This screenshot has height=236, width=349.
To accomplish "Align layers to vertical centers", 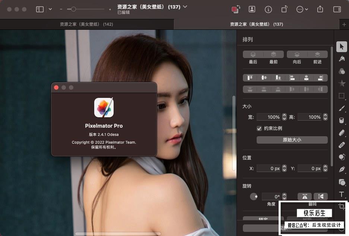I will (264, 78).
